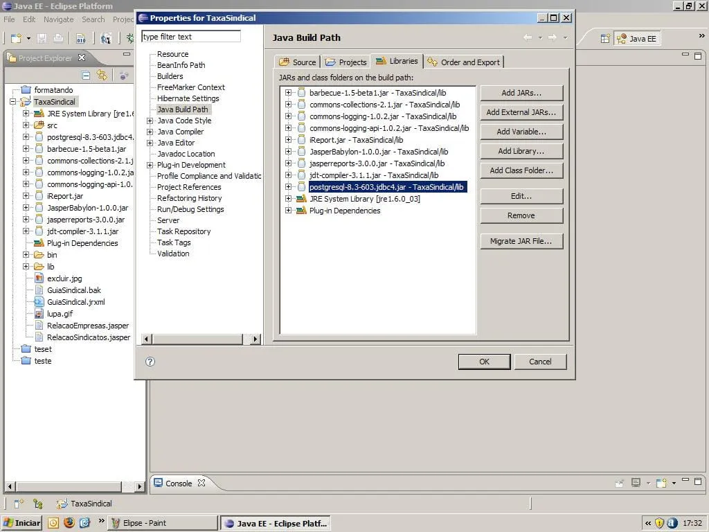Switch to the Order and Export tab
This screenshot has height=532, width=709.
463,62
